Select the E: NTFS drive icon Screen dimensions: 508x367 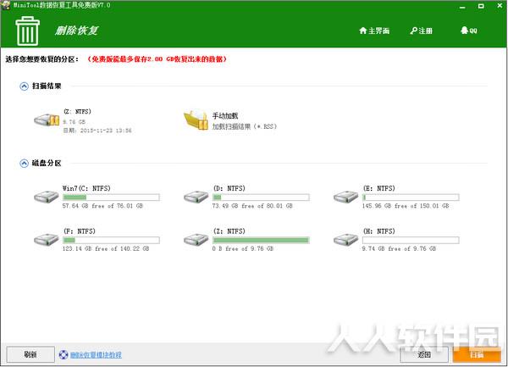[x=345, y=197]
